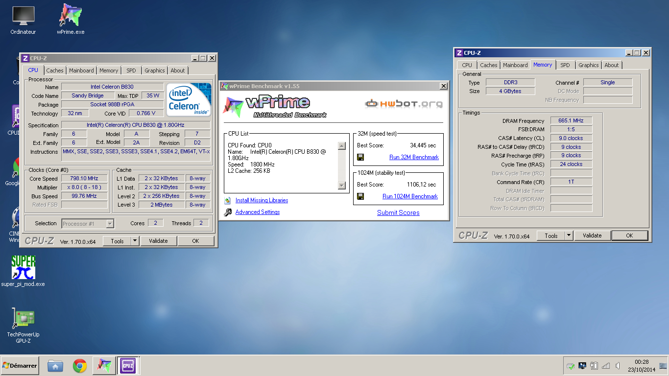Image resolution: width=669 pixels, height=376 pixels.
Task: Click OK button in right CPU-Z
Action: pyautogui.click(x=630, y=235)
